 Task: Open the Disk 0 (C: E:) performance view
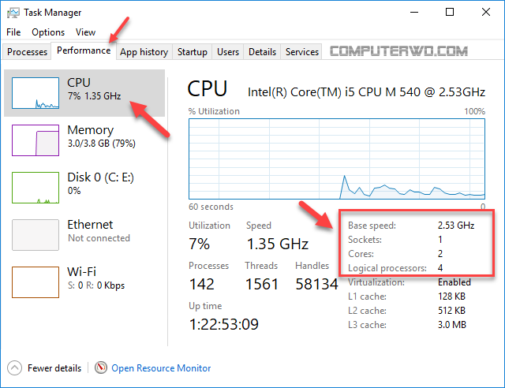pyautogui.click(x=84, y=188)
